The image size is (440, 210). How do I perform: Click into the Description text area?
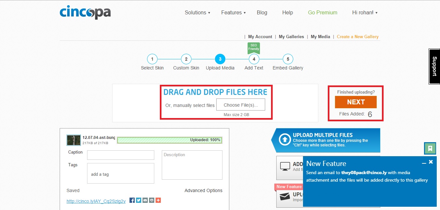pos(192,165)
